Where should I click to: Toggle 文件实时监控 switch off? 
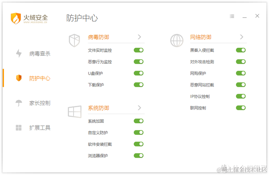click(138, 50)
